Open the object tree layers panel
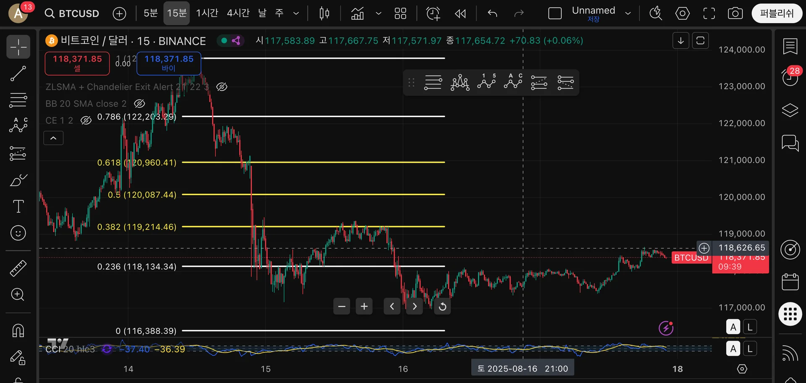The width and height of the screenshot is (806, 383). 790,110
